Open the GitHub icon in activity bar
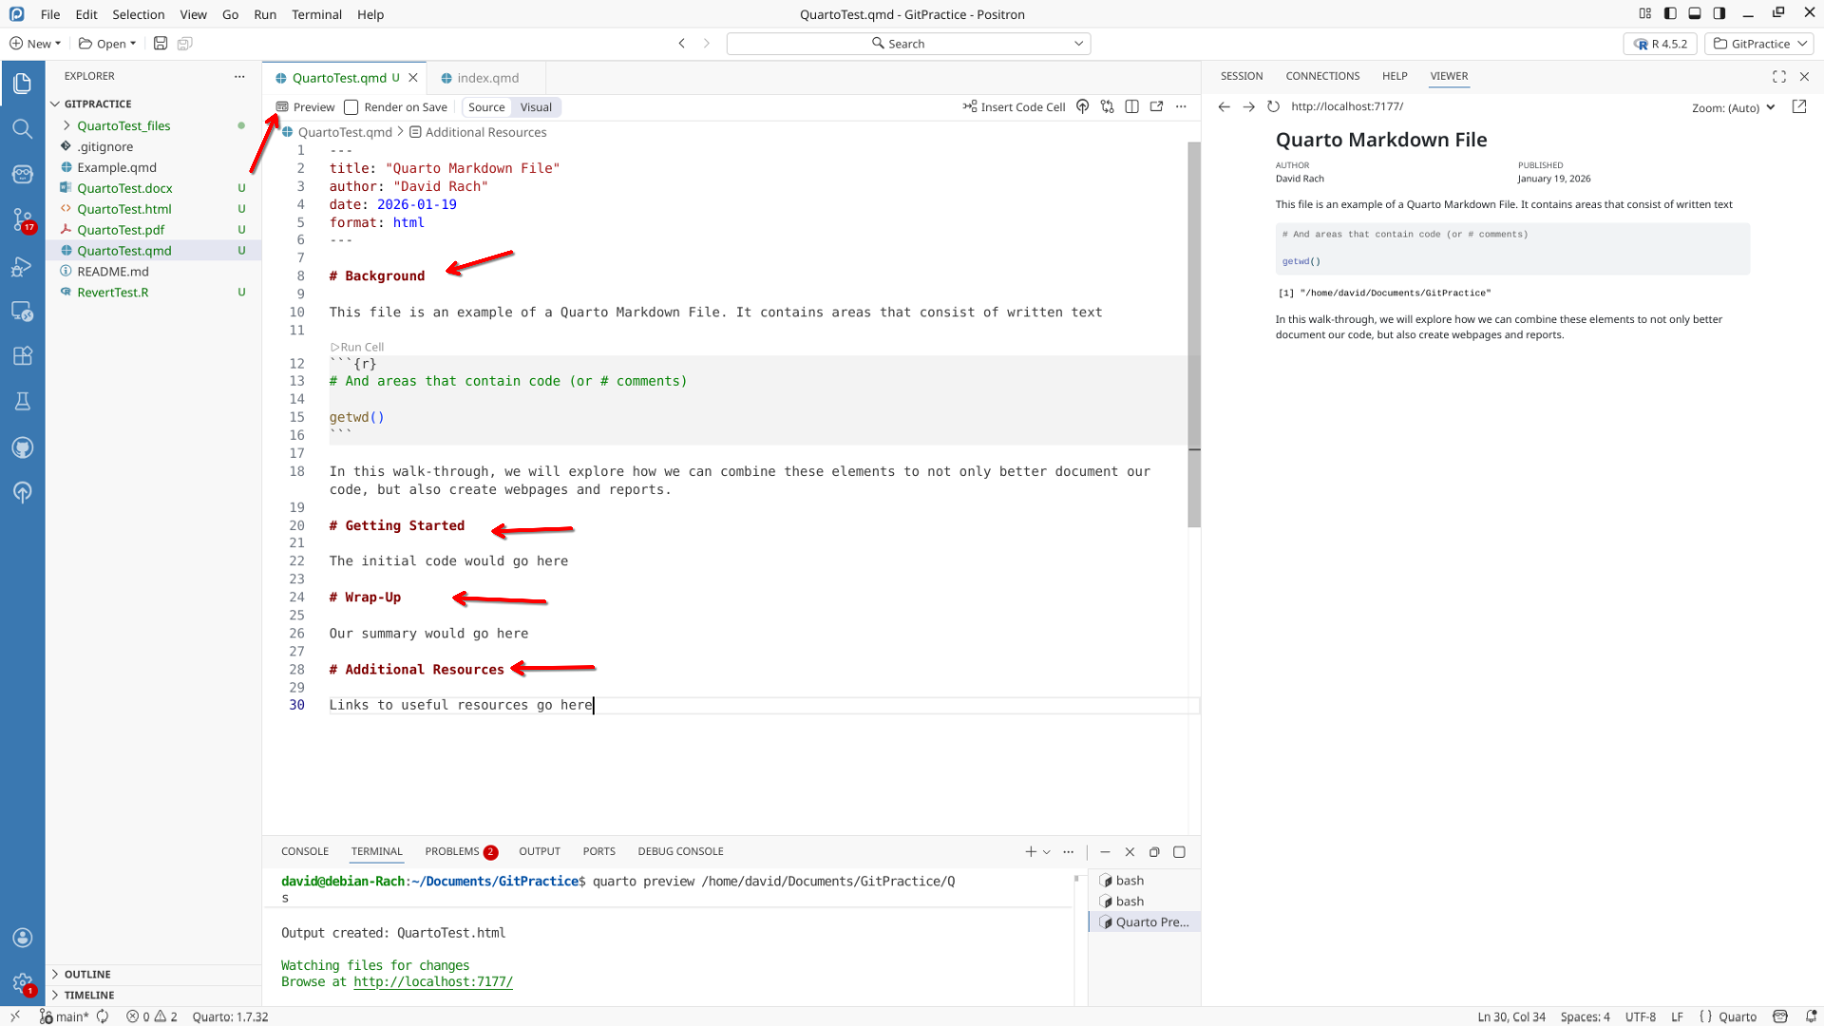1824x1026 pixels. pos(22,446)
